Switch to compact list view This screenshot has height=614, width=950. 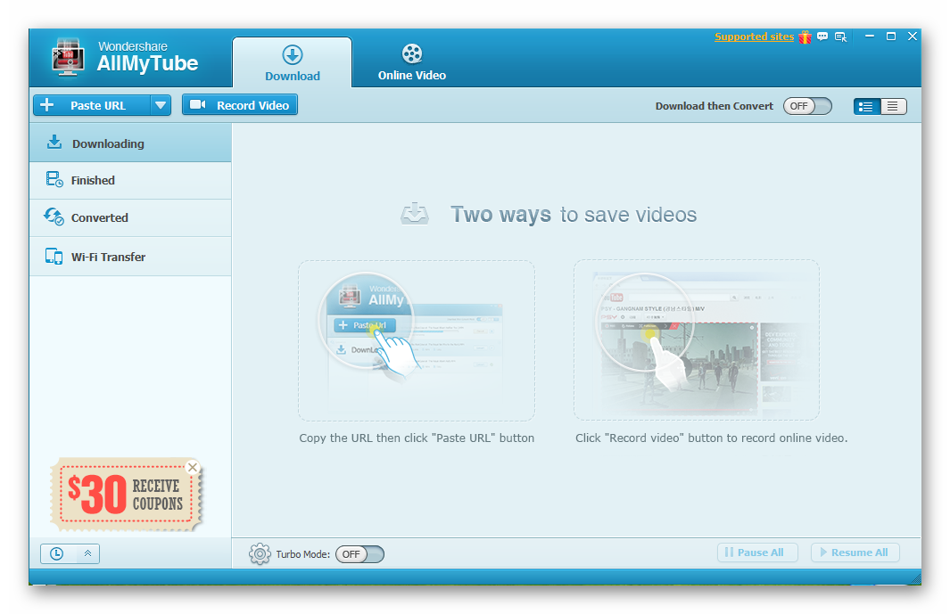coord(893,107)
